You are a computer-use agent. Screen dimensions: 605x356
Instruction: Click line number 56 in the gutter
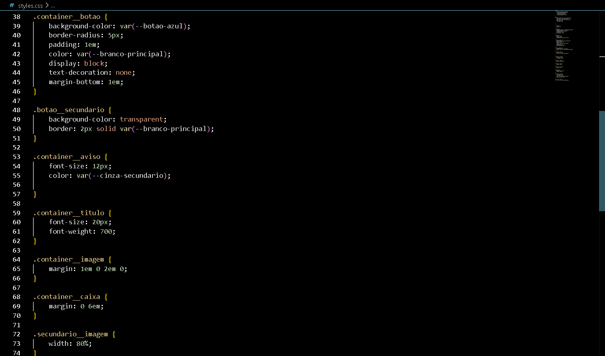[x=17, y=184]
